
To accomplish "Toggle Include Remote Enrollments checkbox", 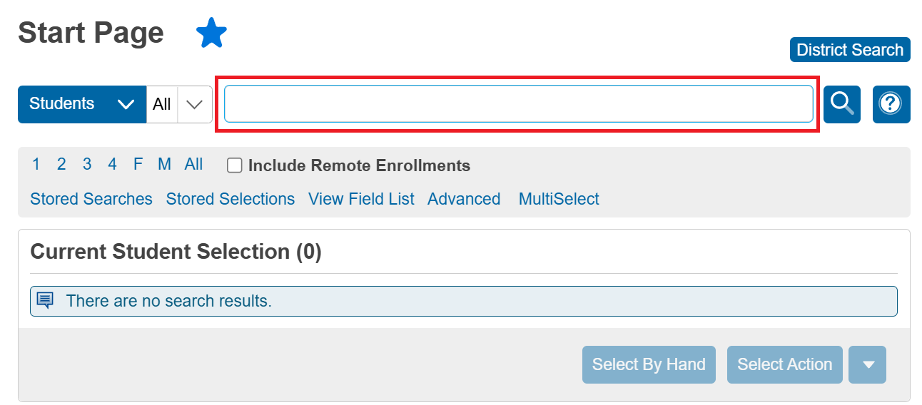I will click(x=234, y=165).
